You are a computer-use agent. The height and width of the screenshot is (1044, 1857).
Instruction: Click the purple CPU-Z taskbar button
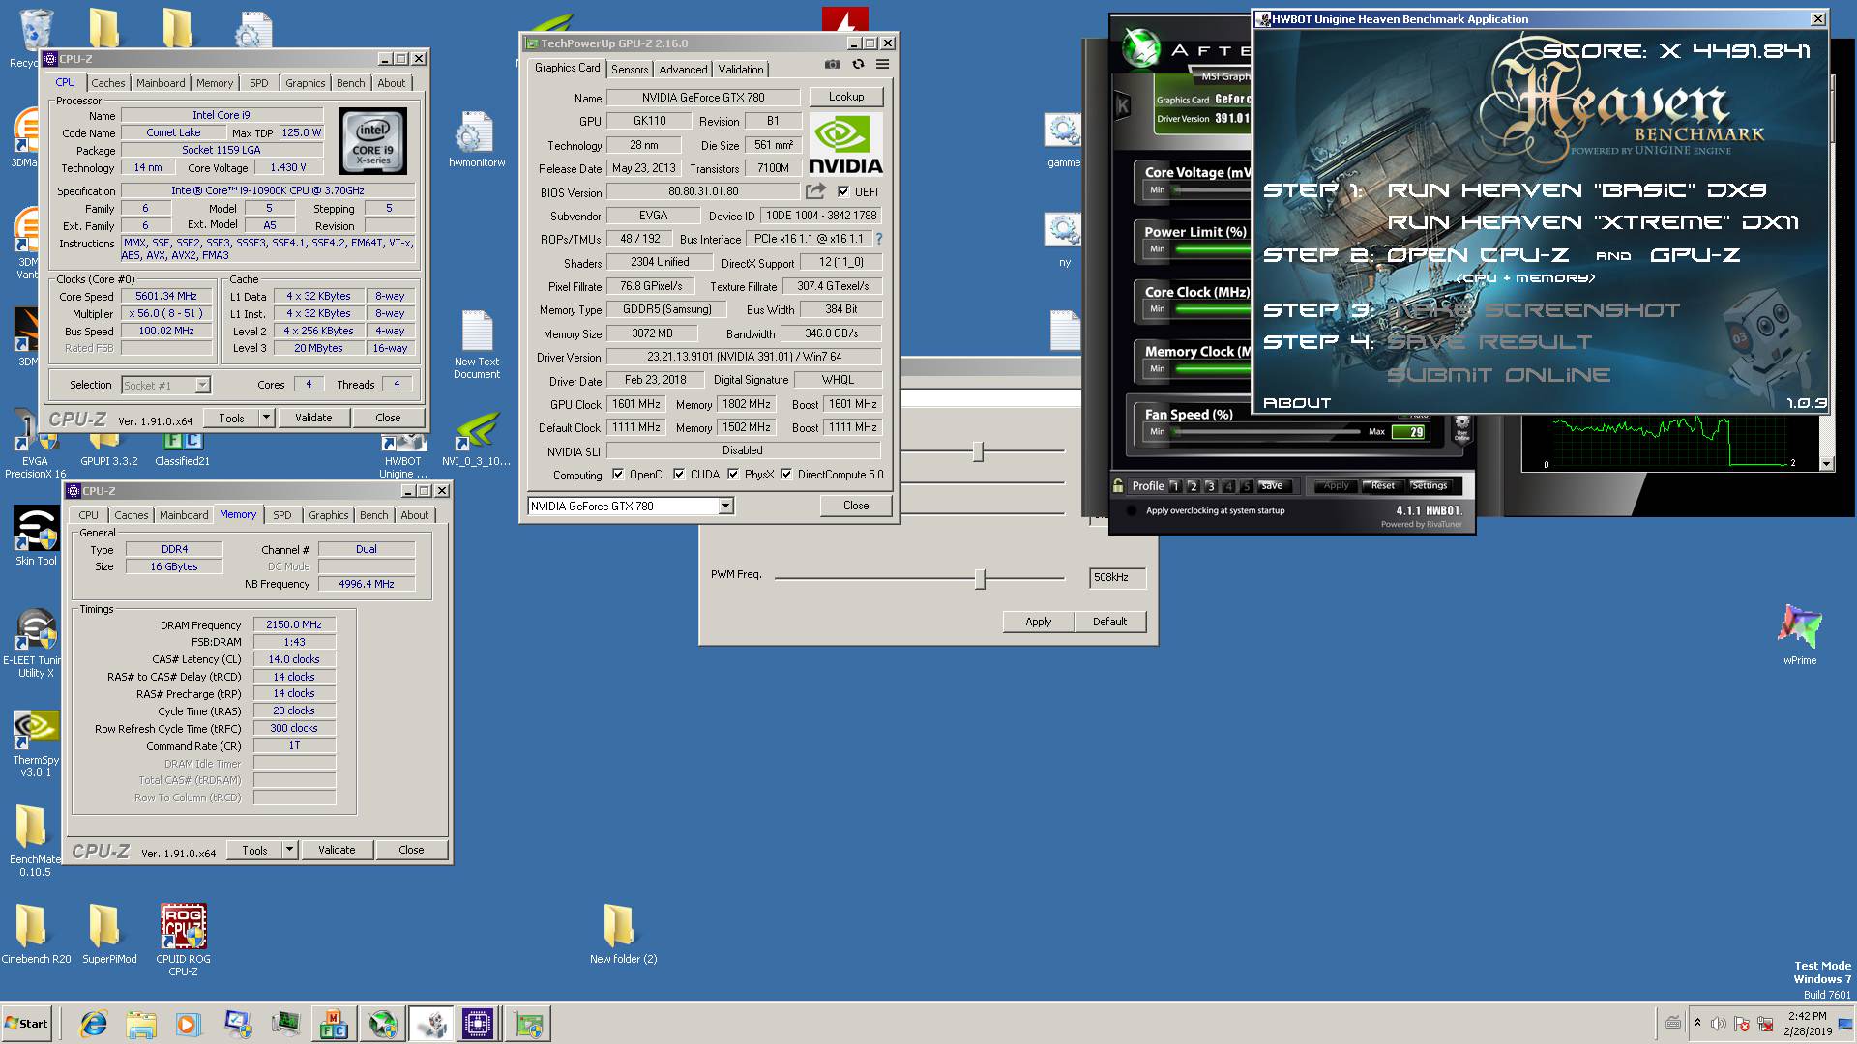tap(477, 1024)
